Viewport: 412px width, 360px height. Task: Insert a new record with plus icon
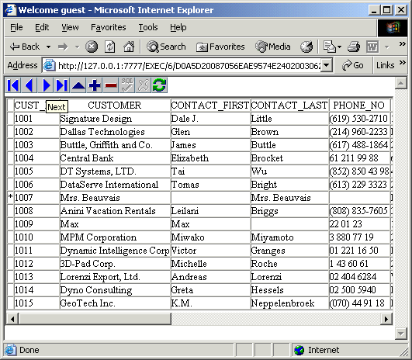pyautogui.click(x=95, y=85)
